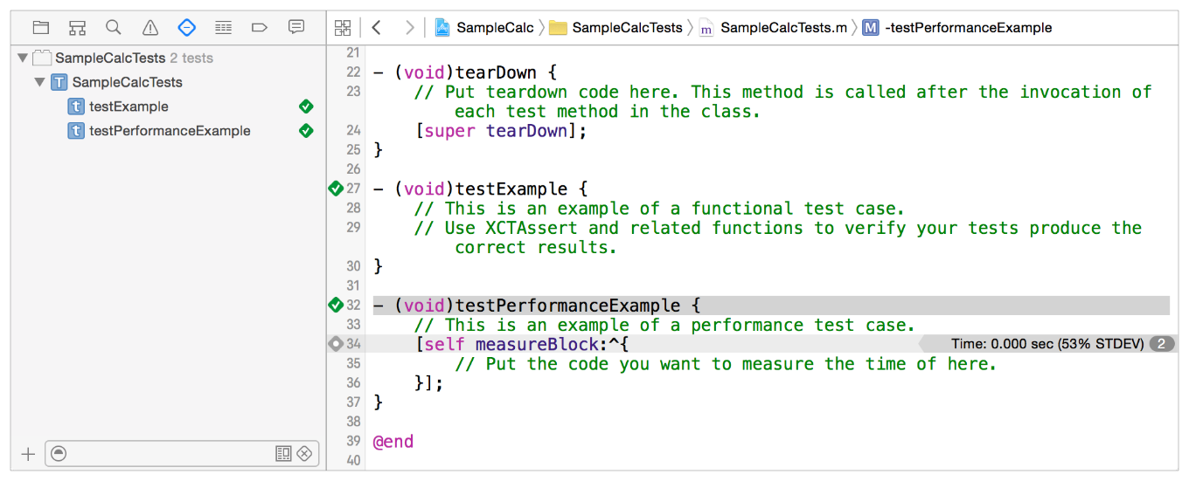This screenshot has width=1189, height=481.
Task: Open the Issue navigator warning icon
Action: (150, 27)
